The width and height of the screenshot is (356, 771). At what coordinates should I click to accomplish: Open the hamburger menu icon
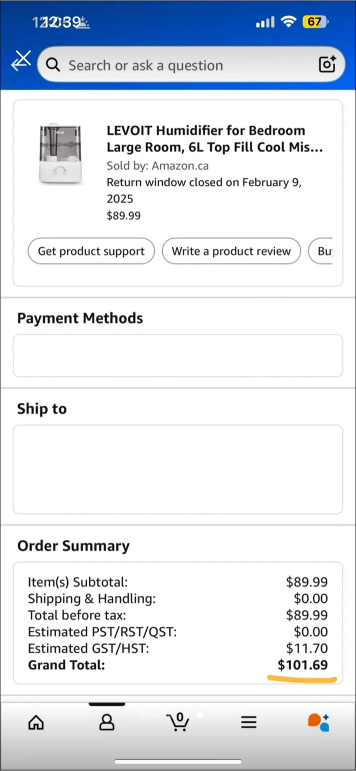[248, 722]
